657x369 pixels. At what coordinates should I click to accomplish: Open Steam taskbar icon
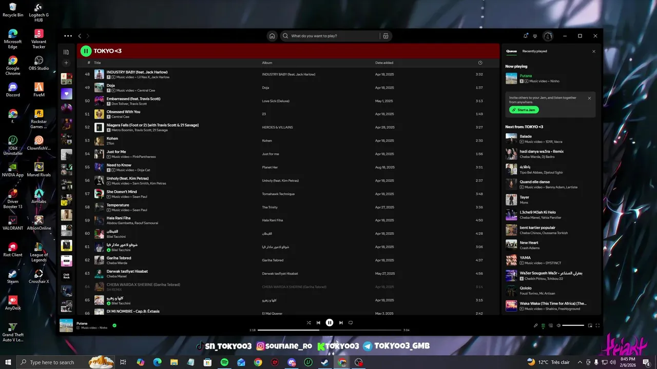[x=325, y=362]
